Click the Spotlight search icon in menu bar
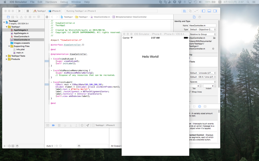This screenshot has width=259, height=161. [248, 2]
